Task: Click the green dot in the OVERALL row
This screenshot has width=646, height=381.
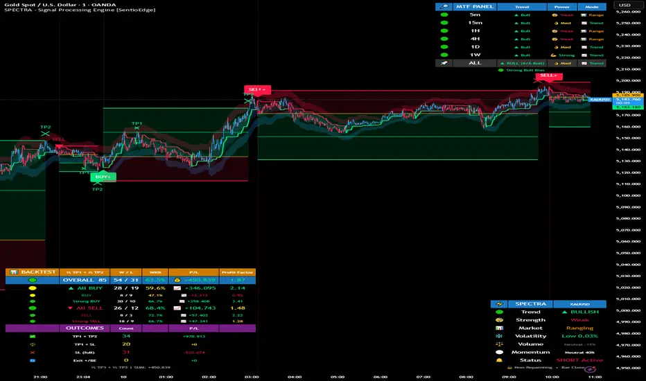Action: coord(32,280)
